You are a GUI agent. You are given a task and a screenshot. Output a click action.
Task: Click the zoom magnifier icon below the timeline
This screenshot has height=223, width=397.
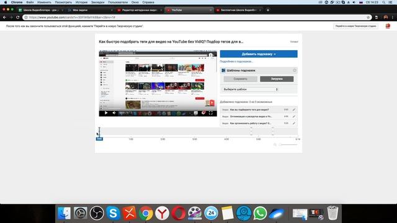point(275,144)
